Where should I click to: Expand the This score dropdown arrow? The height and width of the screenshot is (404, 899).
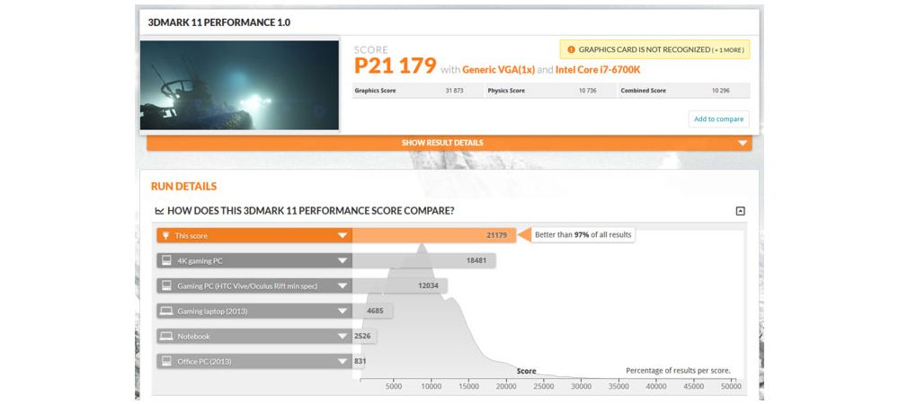[x=343, y=235]
